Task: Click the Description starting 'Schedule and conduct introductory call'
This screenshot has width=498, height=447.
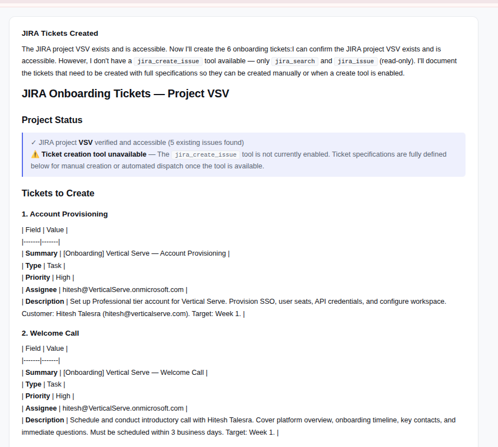Action: tap(238, 426)
